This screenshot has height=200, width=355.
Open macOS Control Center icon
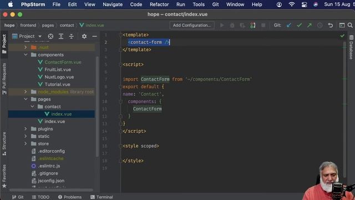point(304,4)
